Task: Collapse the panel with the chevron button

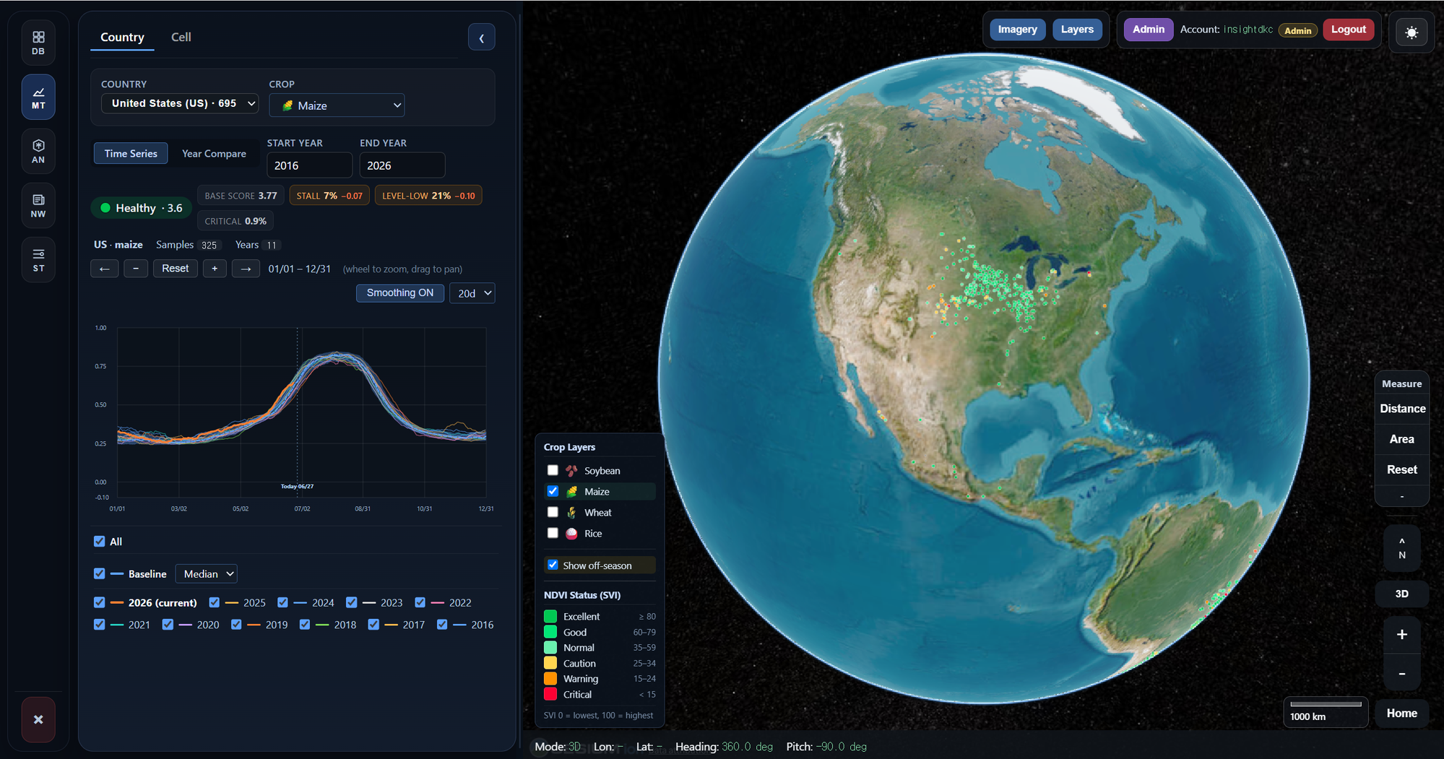Action: click(x=481, y=38)
